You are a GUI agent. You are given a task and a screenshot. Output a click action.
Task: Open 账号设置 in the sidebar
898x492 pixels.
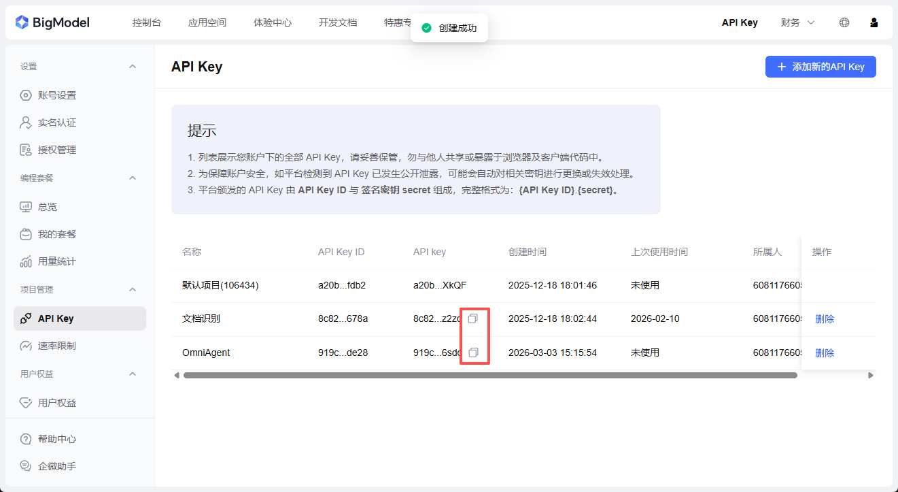pyautogui.click(x=56, y=95)
